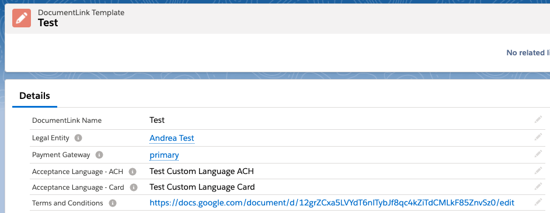Show Legal Entity info tooltip icon

point(78,138)
